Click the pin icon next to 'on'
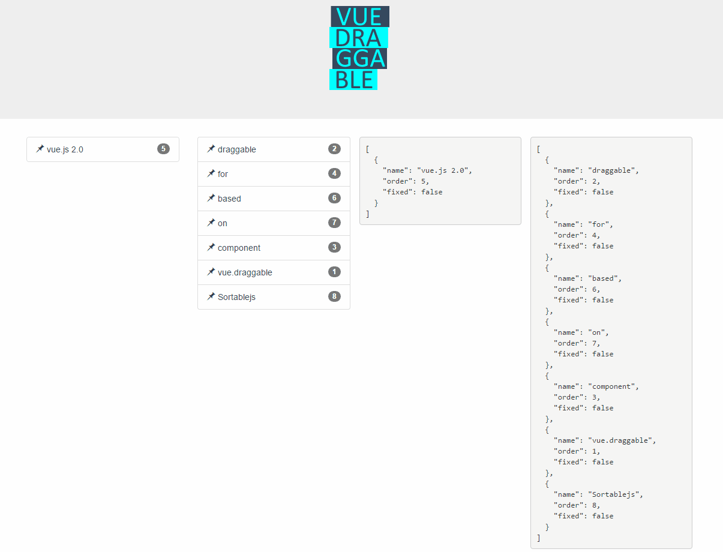The image size is (723, 552). click(211, 223)
